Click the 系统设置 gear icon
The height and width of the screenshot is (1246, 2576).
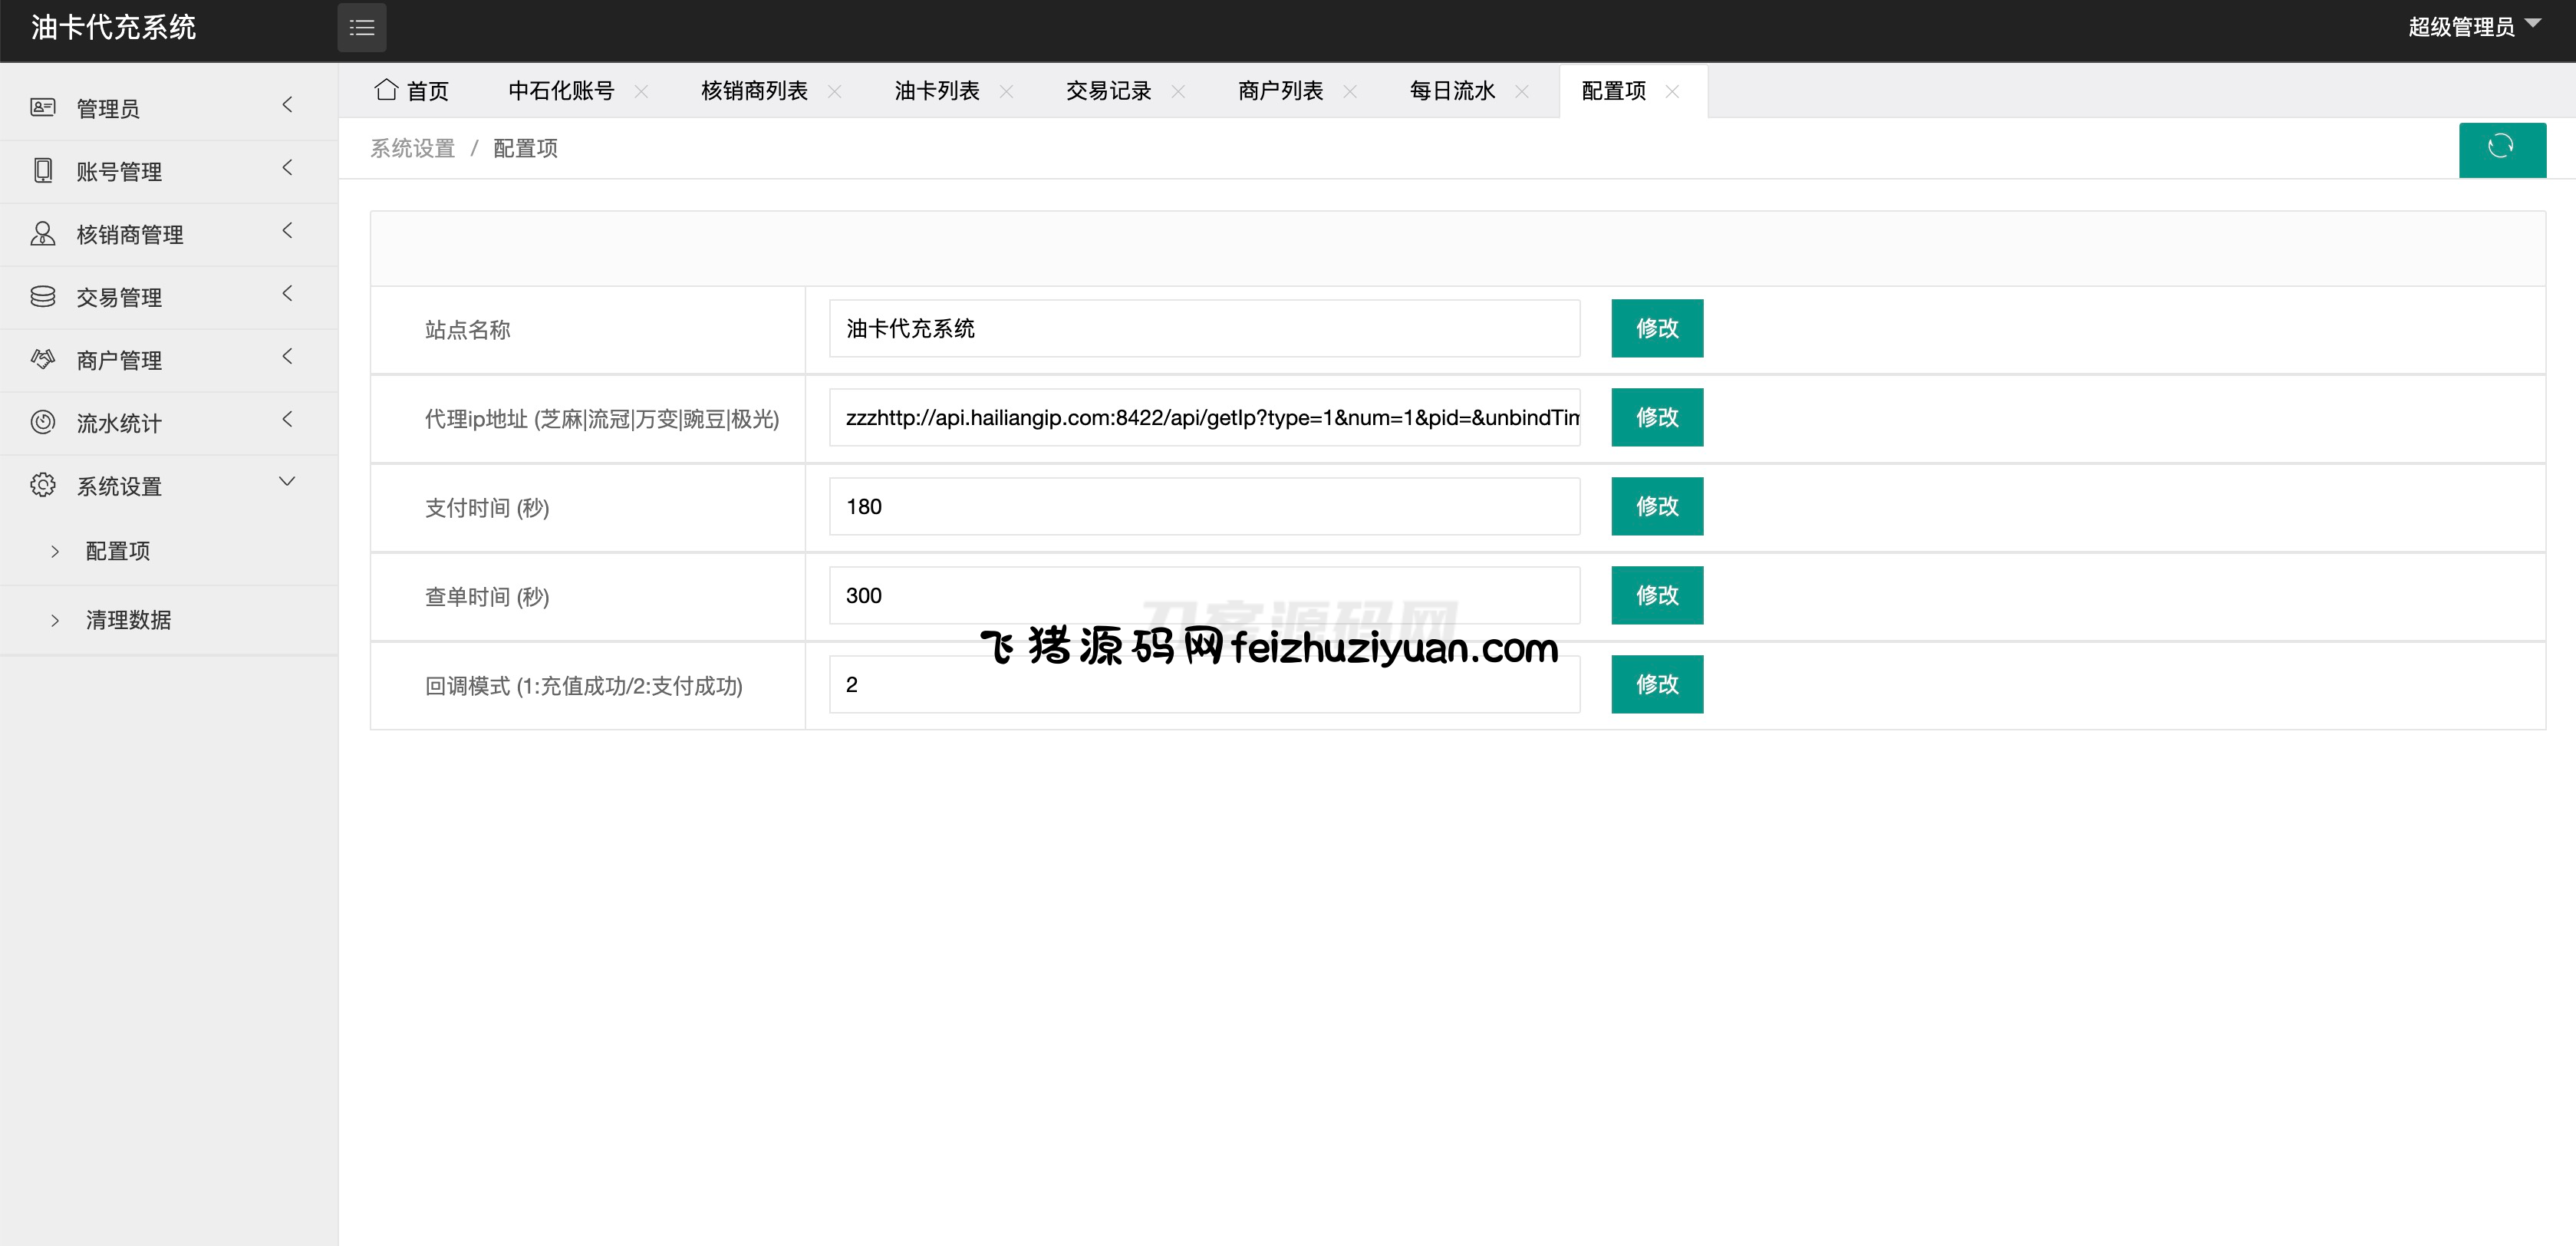click(x=43, y=485)
